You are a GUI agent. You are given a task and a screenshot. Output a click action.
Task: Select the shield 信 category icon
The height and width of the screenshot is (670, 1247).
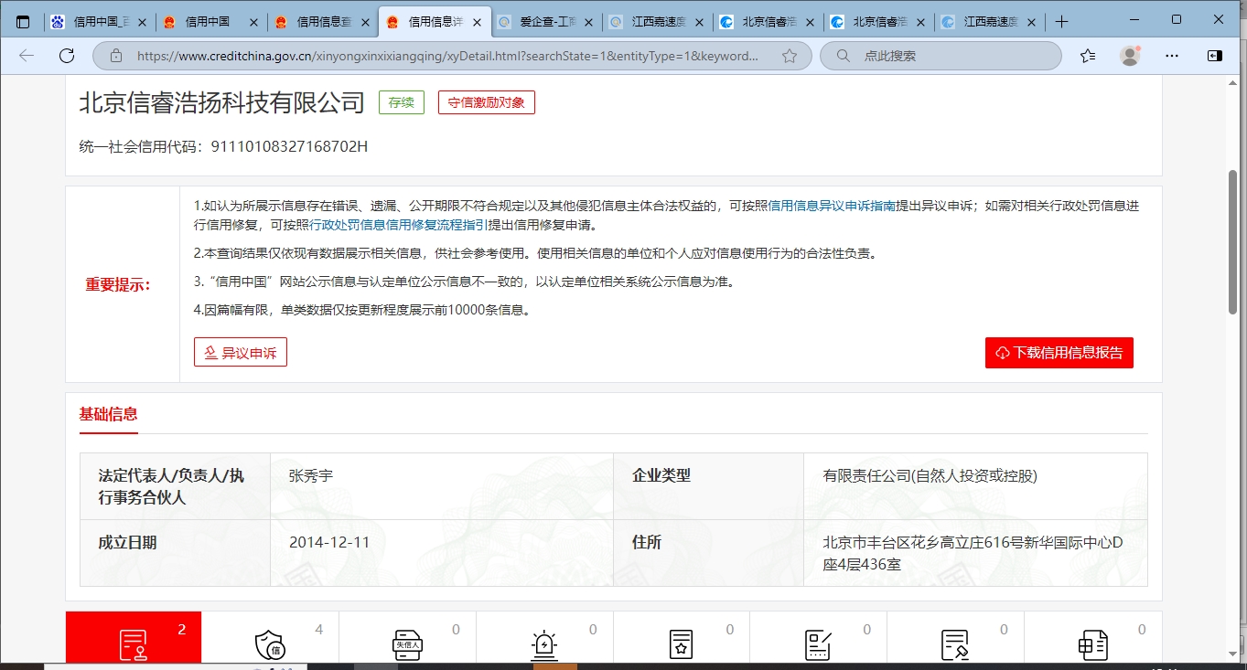pos(270,644)
